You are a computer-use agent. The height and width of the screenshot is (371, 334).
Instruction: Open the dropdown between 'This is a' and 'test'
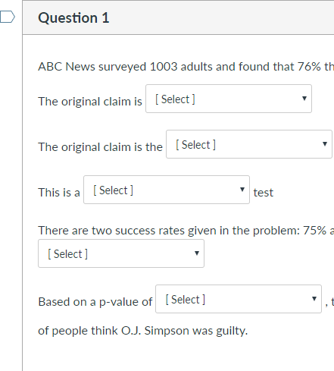tap(167, 190)
